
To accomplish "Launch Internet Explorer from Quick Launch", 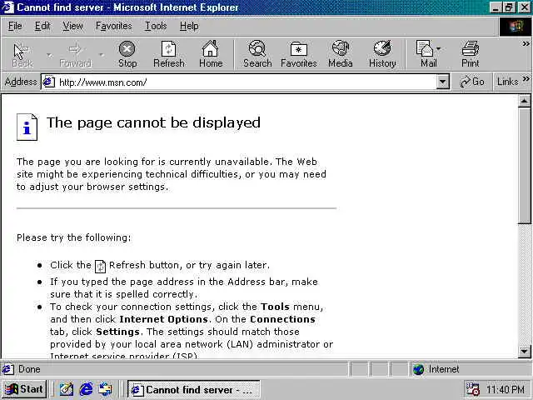I will click(x=86, y=389).
